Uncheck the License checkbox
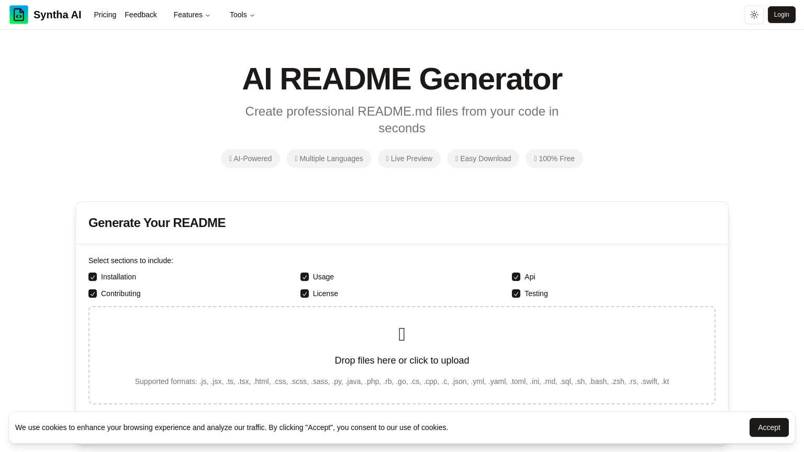Image resolution: width=804 pixels, height=452 pixels. (x=305, y=293)
